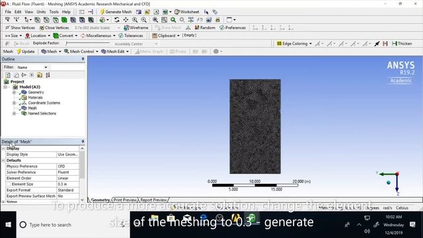Open the Convert dropdown
Viewport: 423px width, 238px height.
pyautogui.click(x=65, y=36)
